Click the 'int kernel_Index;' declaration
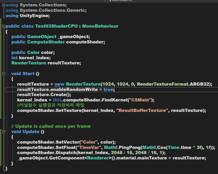 tap(31, 58)
